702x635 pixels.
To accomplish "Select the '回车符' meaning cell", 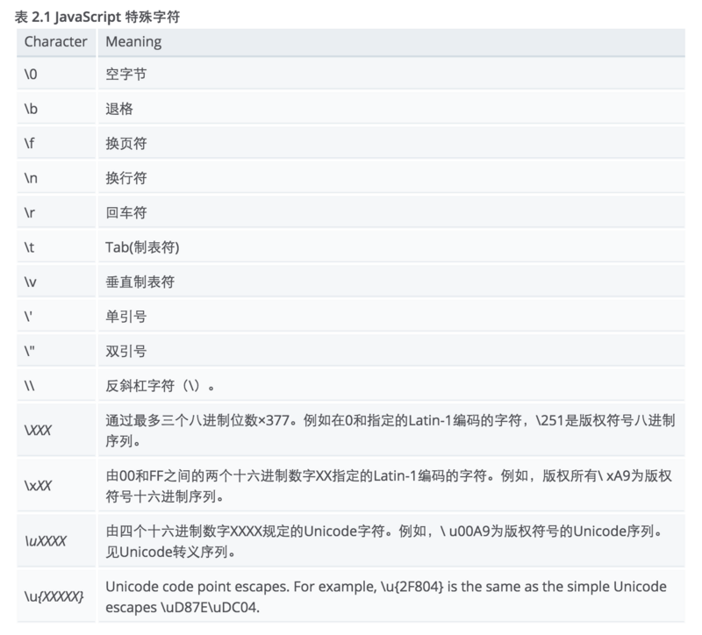I will coord(391,212).
